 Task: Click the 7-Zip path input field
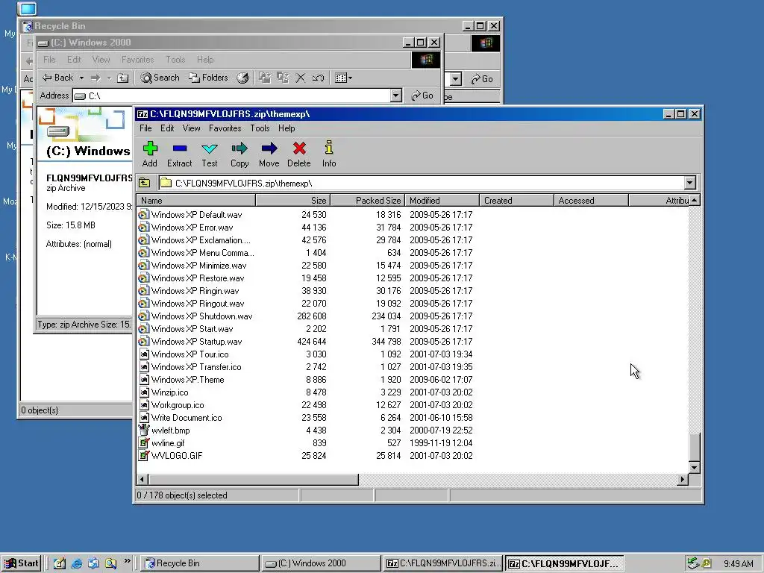422,184
